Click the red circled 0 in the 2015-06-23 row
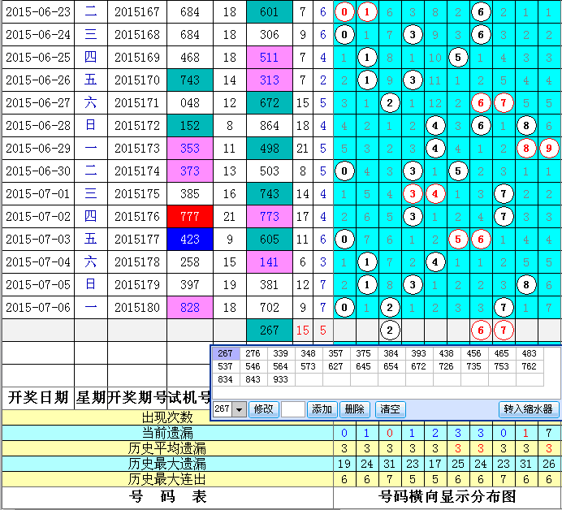 [344, 12]
